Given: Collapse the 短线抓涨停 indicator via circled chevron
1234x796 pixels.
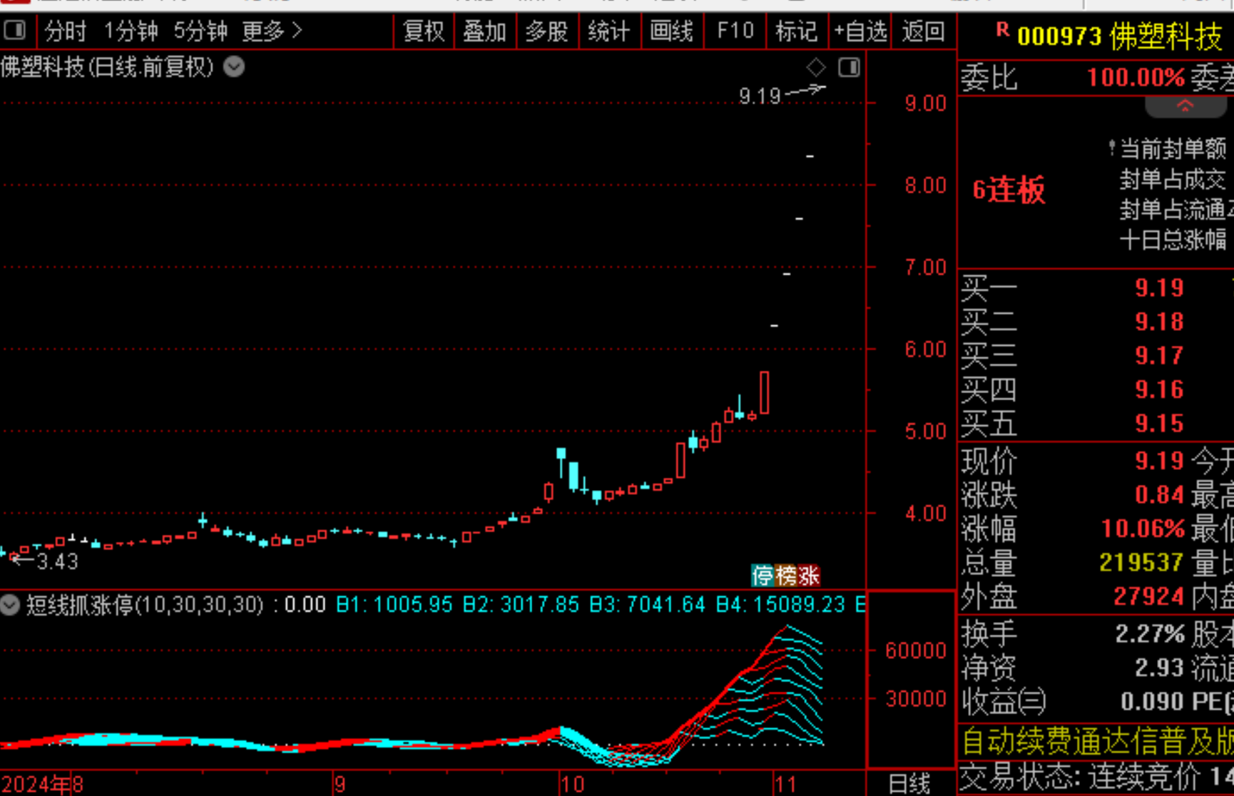Looking at the screenshot, I should 10,605.
